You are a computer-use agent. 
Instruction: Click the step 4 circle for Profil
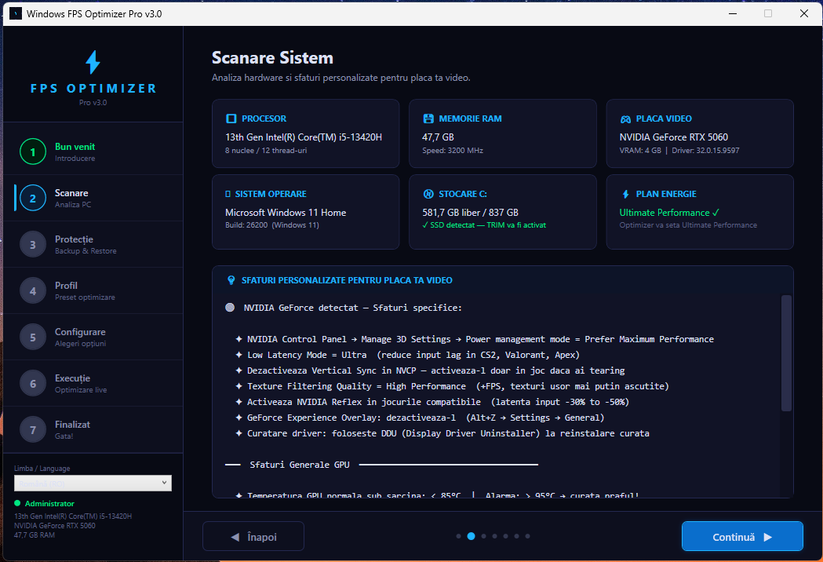[32, 291]
